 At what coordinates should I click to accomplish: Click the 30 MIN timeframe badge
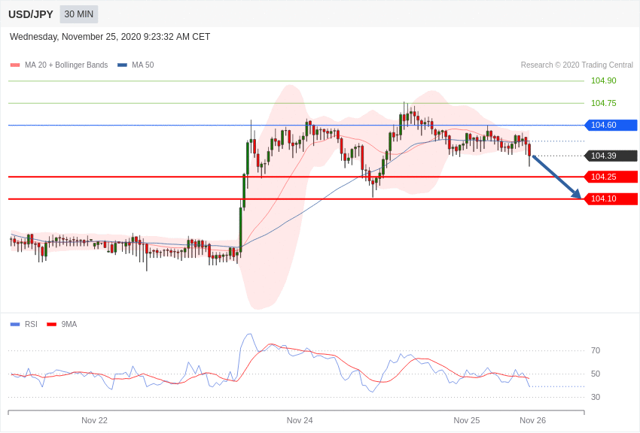click(79, 14)
